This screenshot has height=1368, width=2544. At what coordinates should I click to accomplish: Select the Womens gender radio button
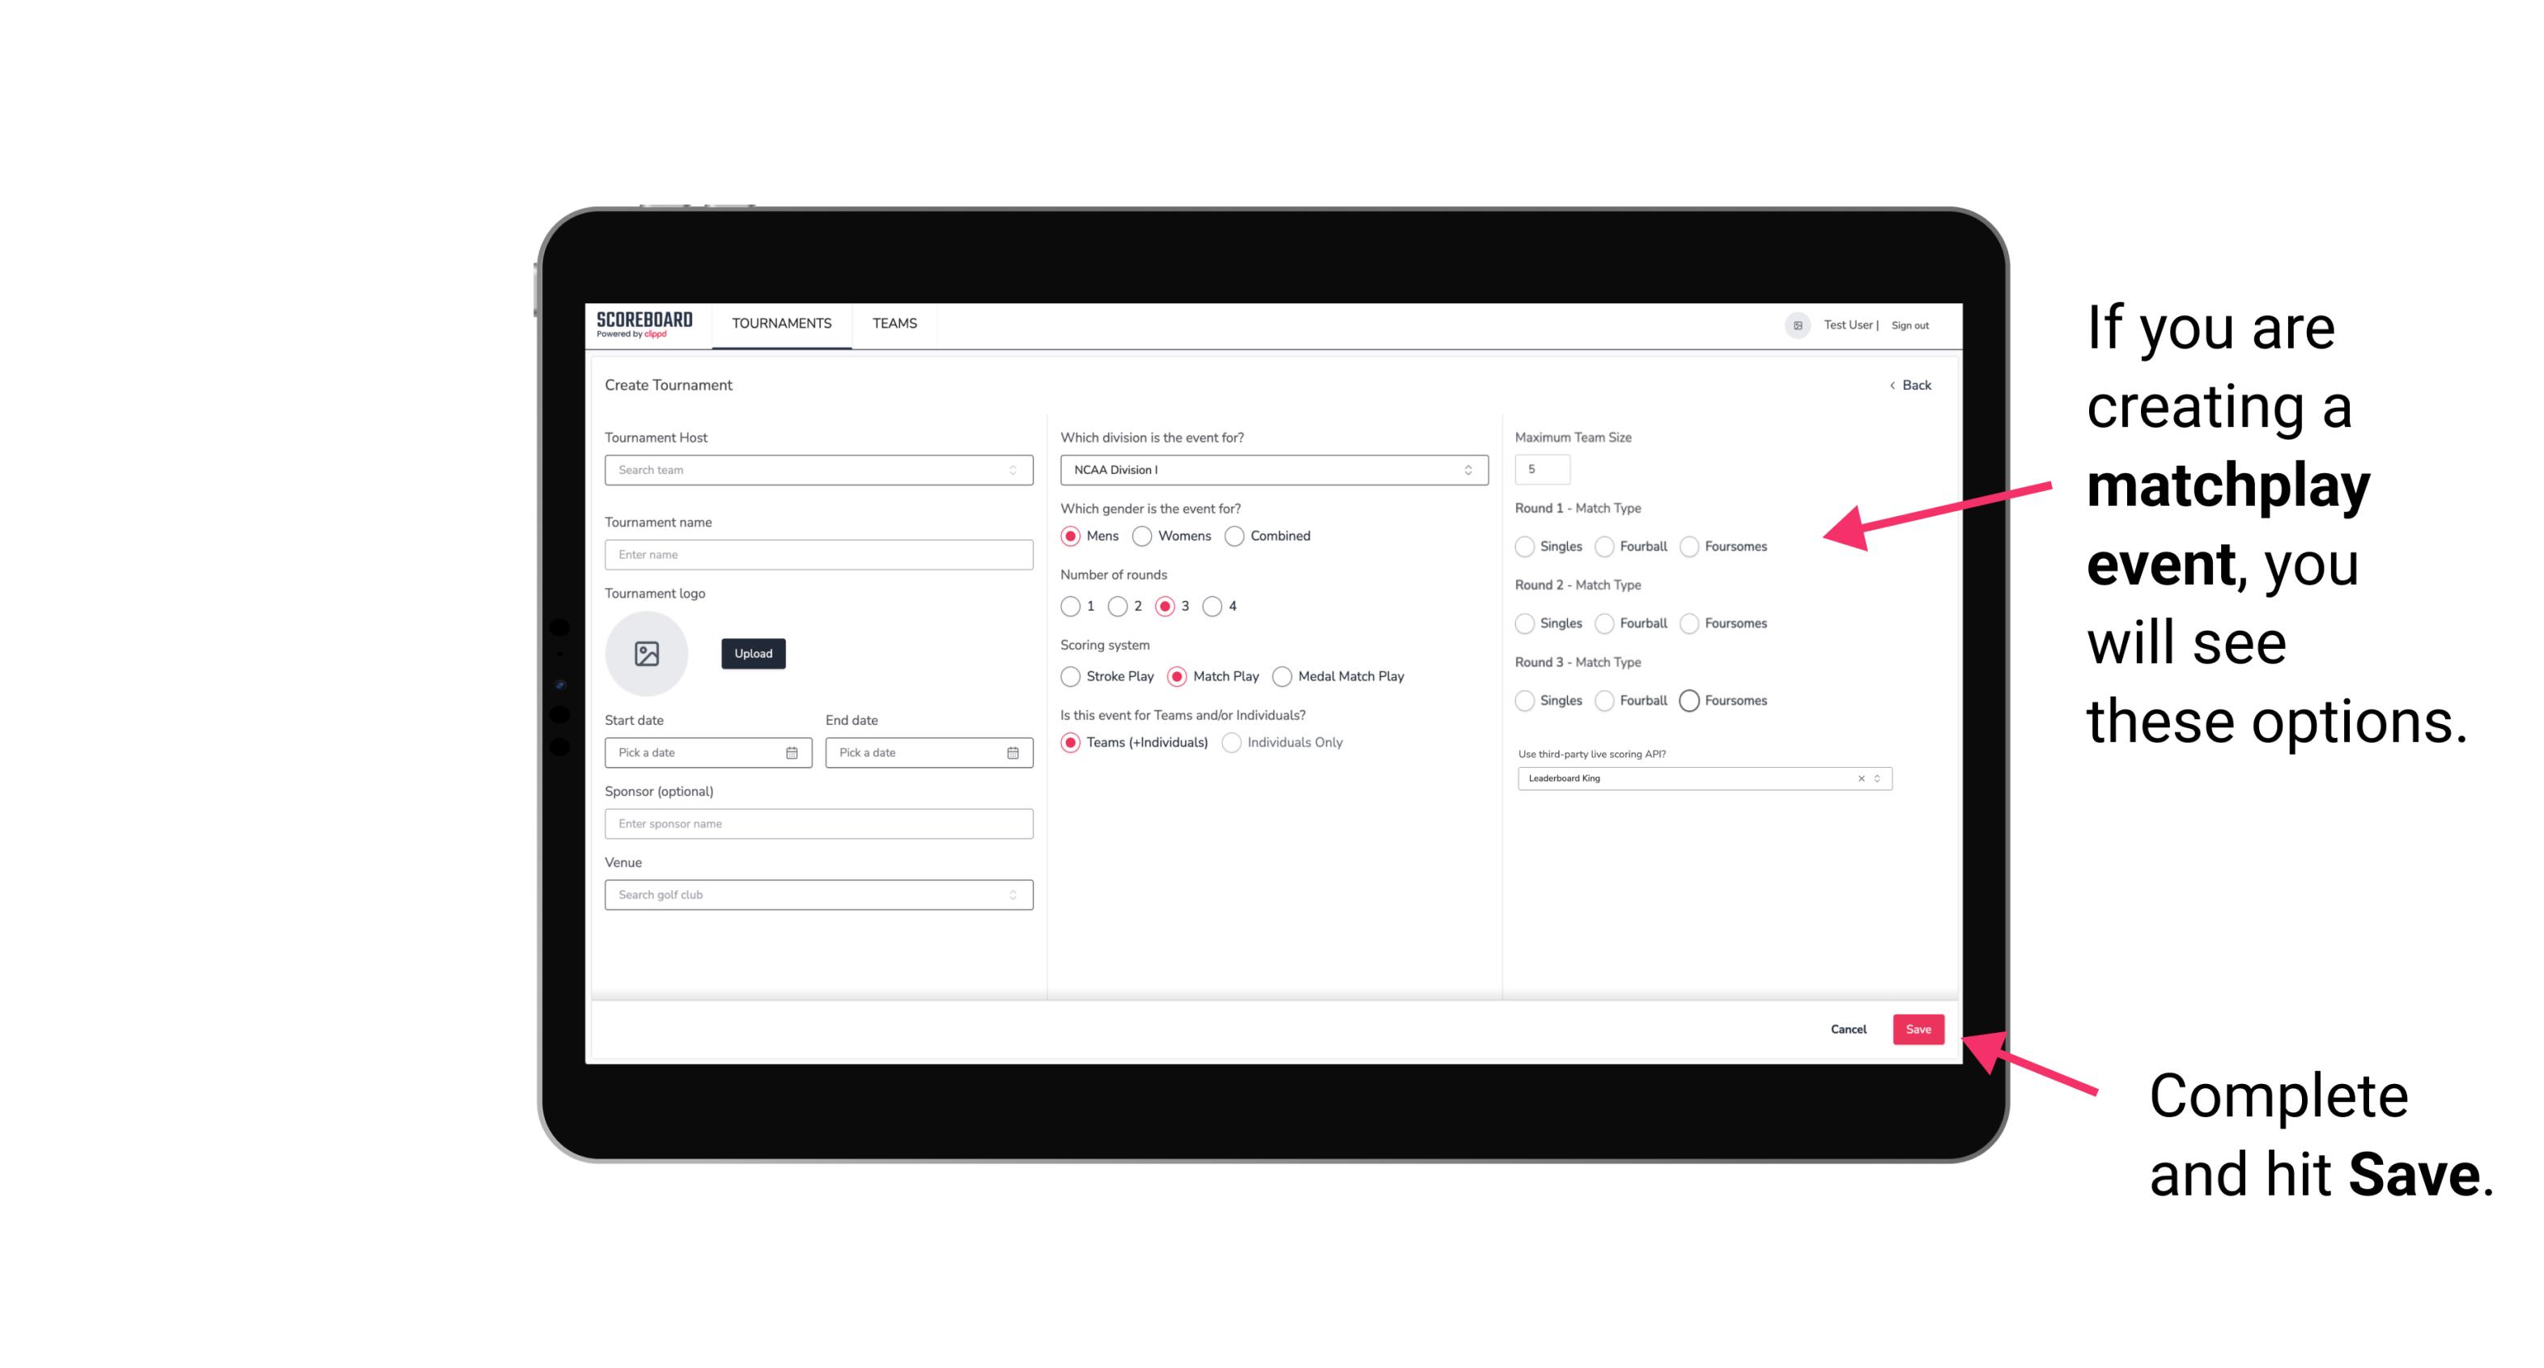(1144, 536)
